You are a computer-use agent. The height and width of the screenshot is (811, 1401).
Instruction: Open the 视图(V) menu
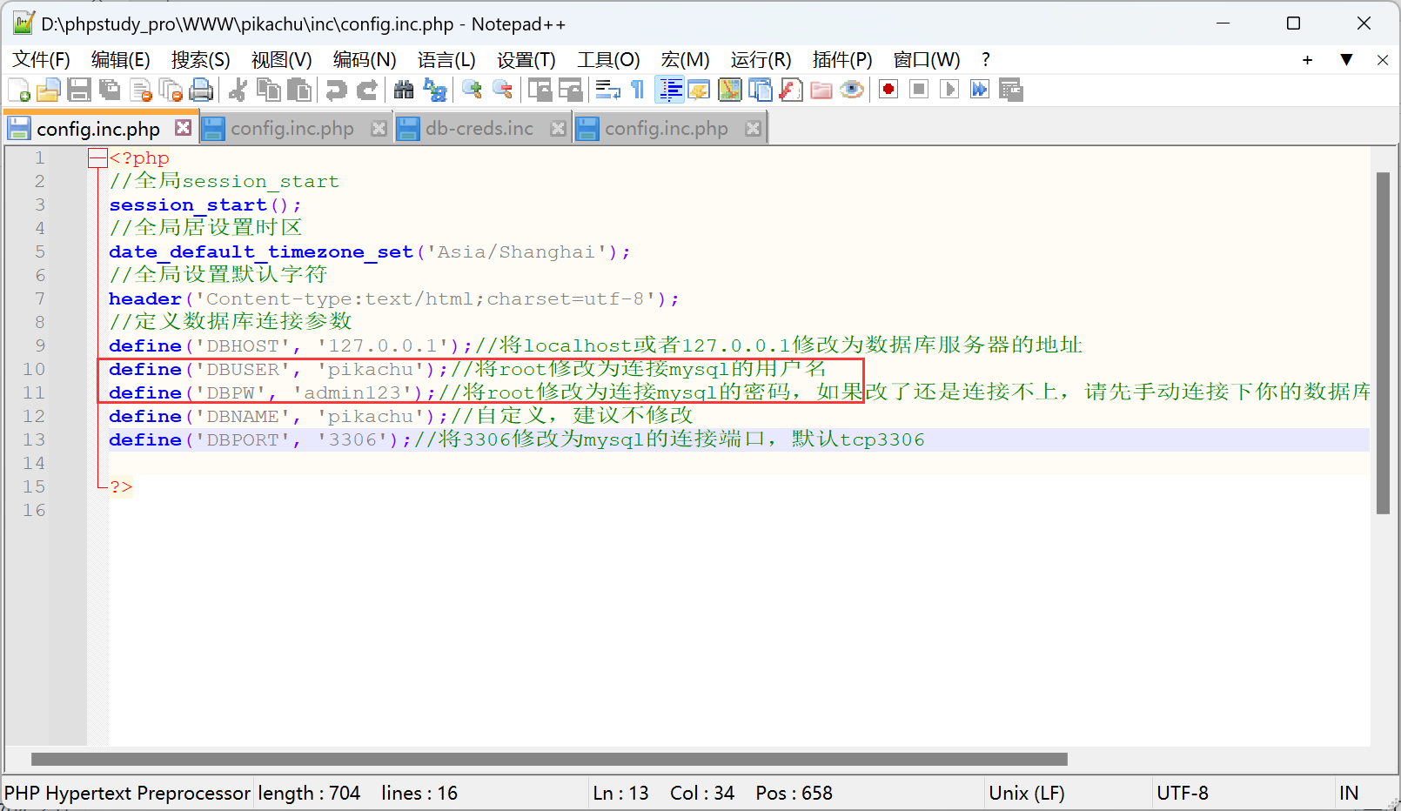[281, 60]
